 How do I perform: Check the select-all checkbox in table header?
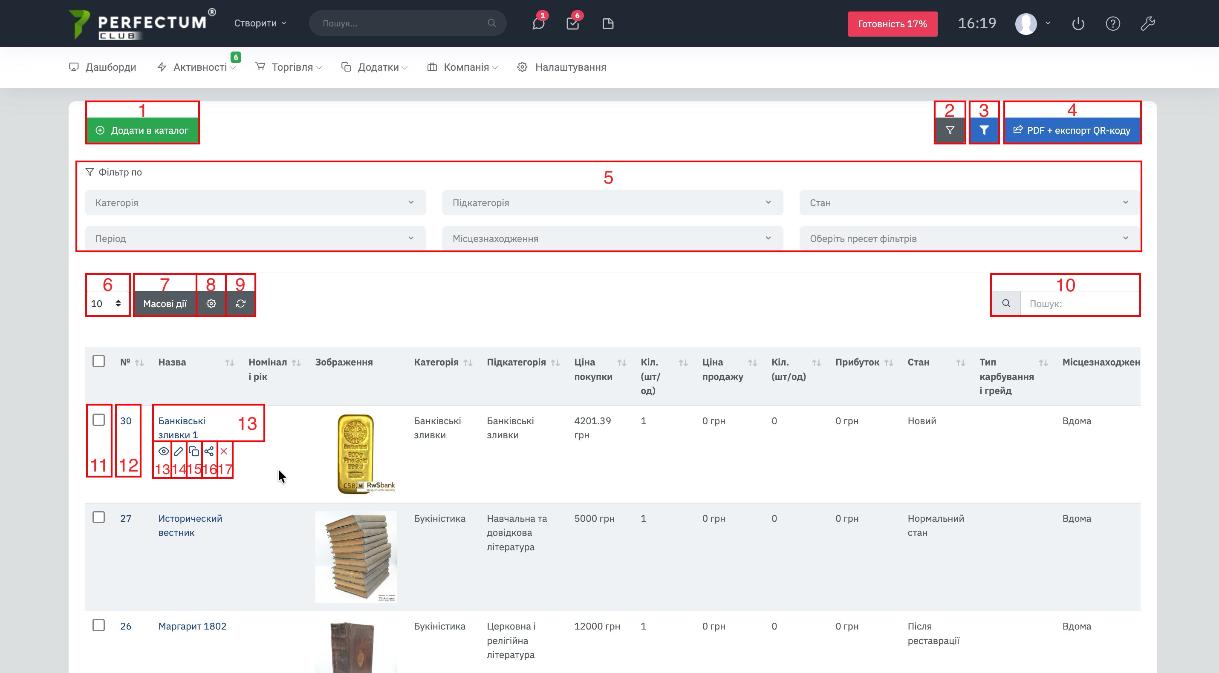[98, 361]
